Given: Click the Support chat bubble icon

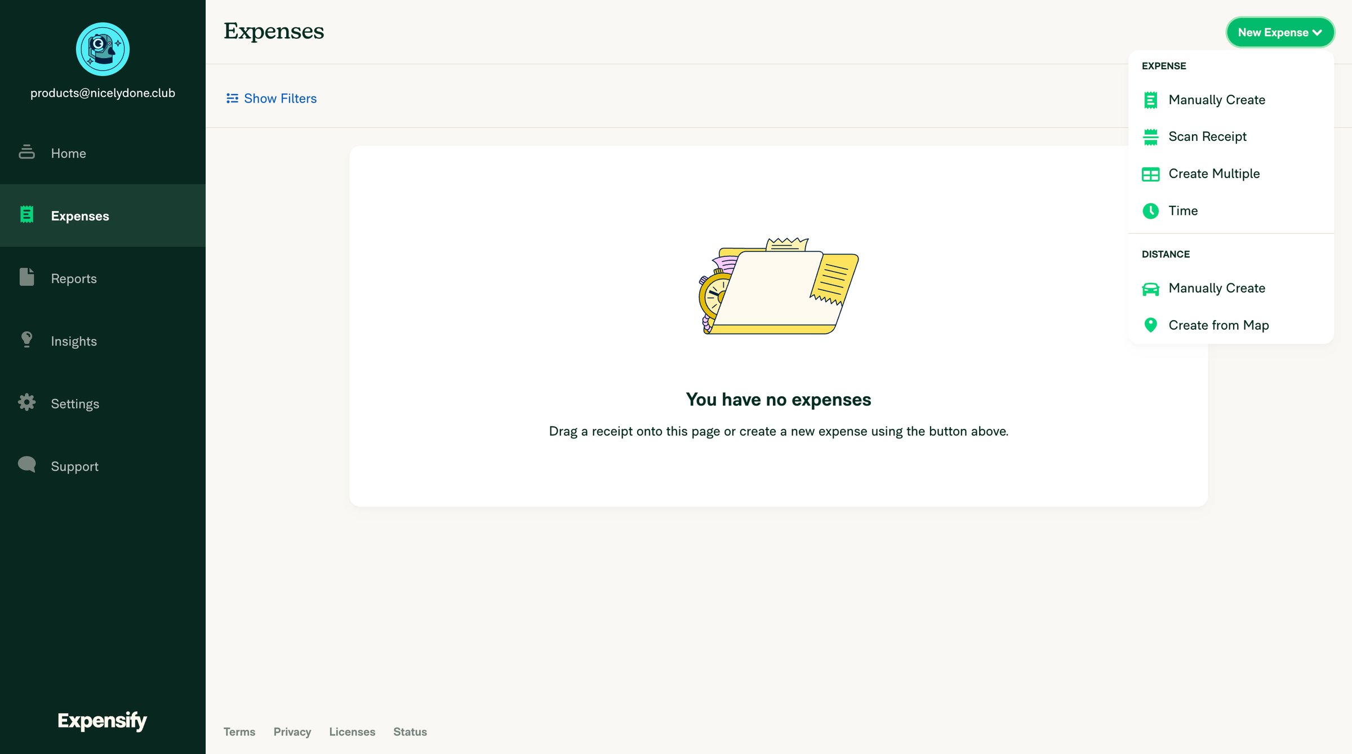Looking at the screenshot, I should tap(26, 465).
